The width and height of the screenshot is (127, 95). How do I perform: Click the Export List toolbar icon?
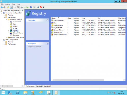[x=27, y=7]
